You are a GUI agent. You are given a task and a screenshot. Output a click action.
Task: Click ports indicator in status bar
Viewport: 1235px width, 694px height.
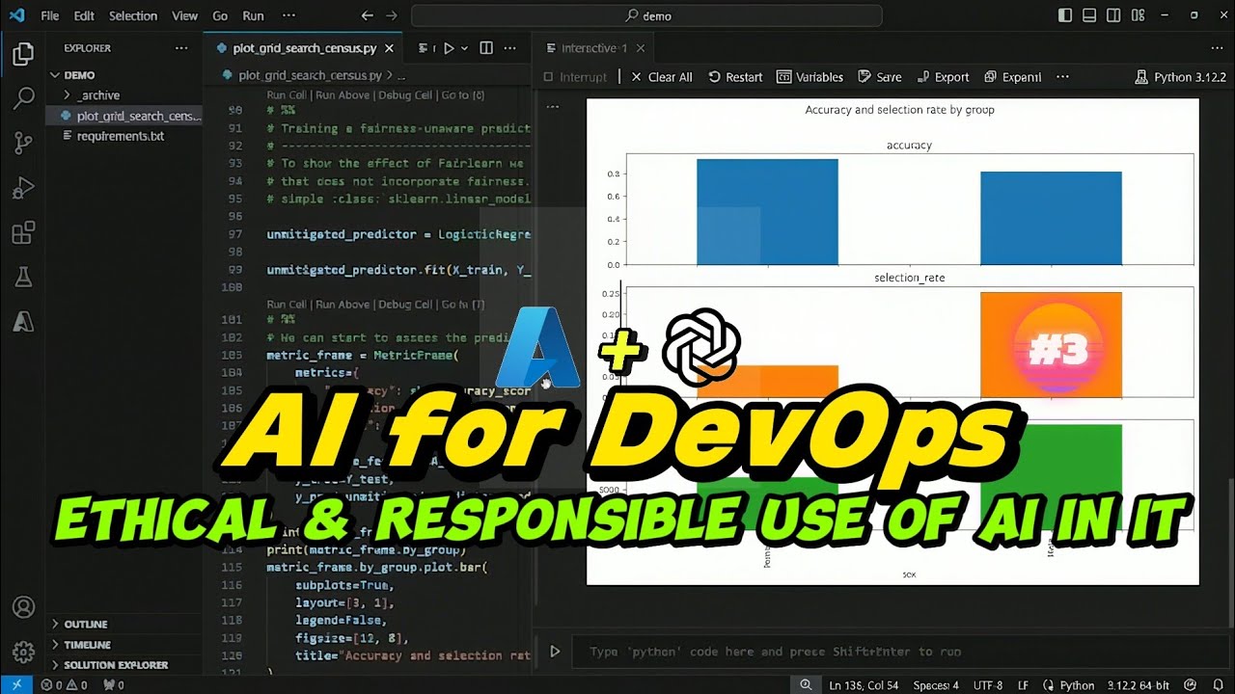coord(114,685)
